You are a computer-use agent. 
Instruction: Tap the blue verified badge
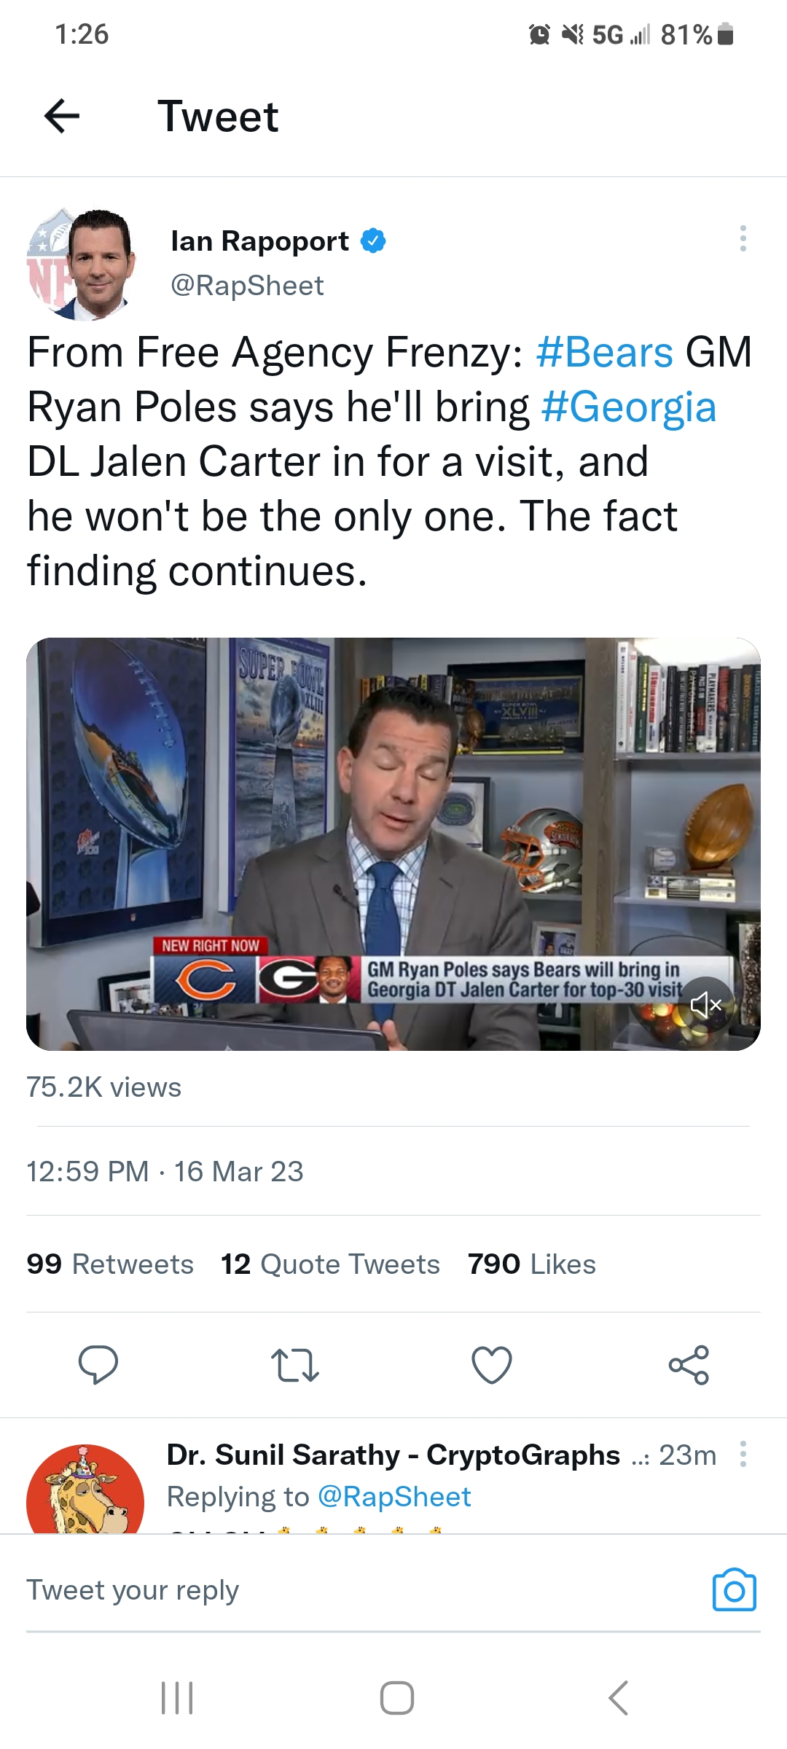click(373, 241)
